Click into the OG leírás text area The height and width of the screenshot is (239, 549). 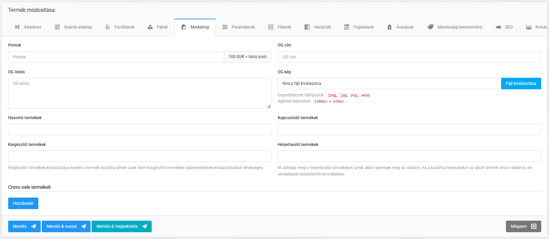(139, 93)
